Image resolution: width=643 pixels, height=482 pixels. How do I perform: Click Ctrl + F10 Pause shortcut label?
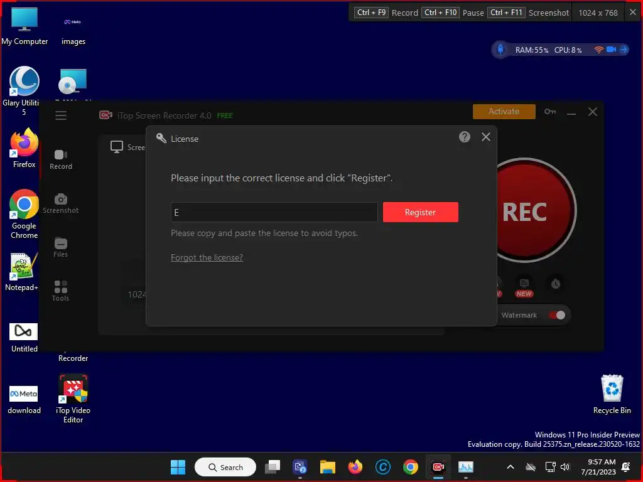(x=453, y=13)
